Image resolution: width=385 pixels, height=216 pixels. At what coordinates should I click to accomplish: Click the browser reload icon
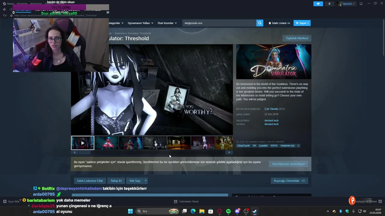[5, 15]
